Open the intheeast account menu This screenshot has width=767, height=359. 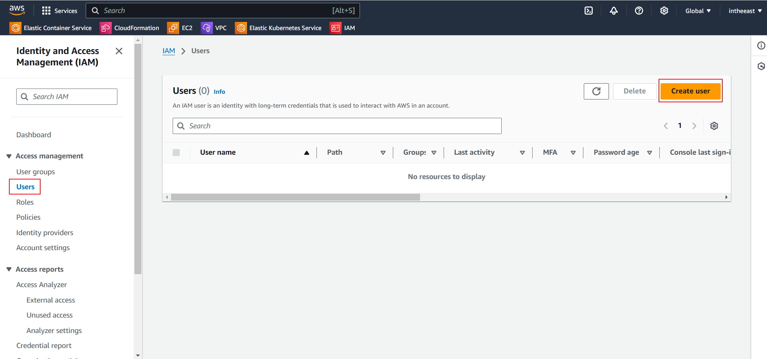[x=745, y=11]
